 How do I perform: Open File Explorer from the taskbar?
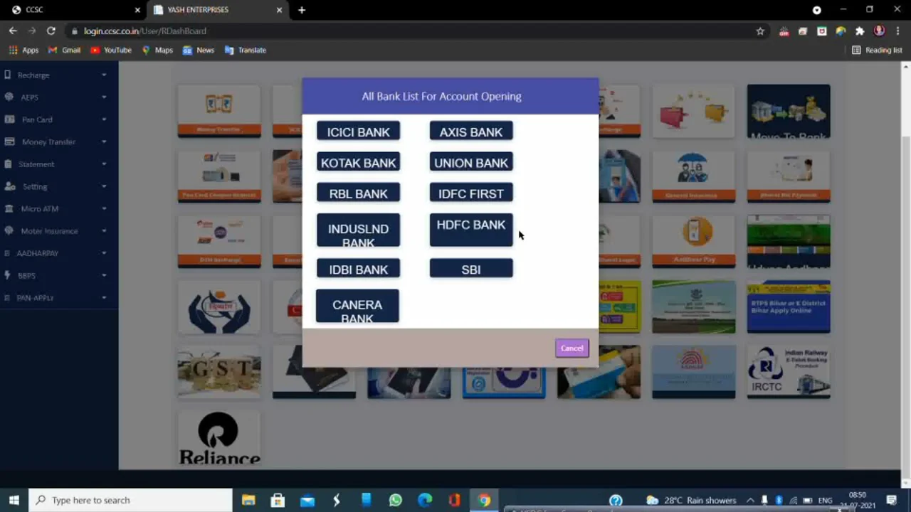tap(248, 500)
